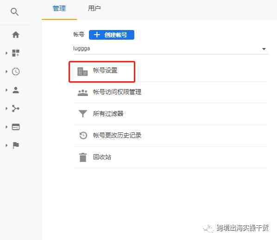Click the search magnifier icon
This screenshot has height=240, width=277.
point(14,12)
